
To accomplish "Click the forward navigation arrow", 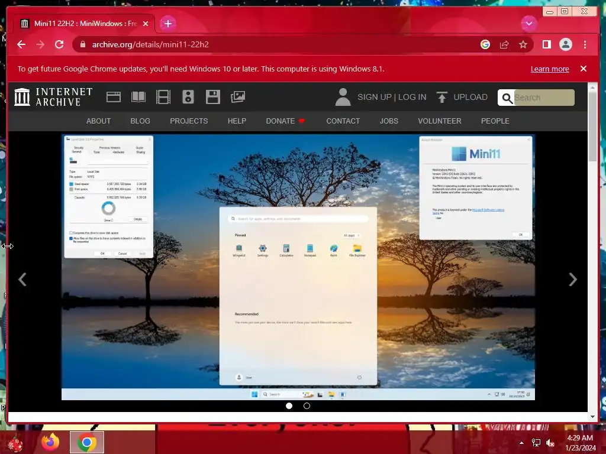I will click(x=40, y=44).
